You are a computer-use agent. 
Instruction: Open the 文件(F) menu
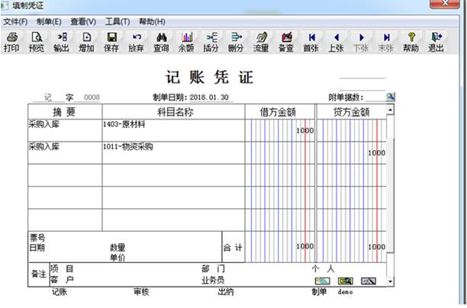tap(15, 21)
